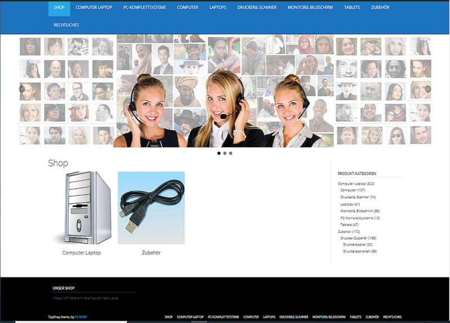Select MONITOR& BILDSCHIRM in top navigation
This screenshot has height=323, width=450.
pyautogui.click(x=310, y=7)
